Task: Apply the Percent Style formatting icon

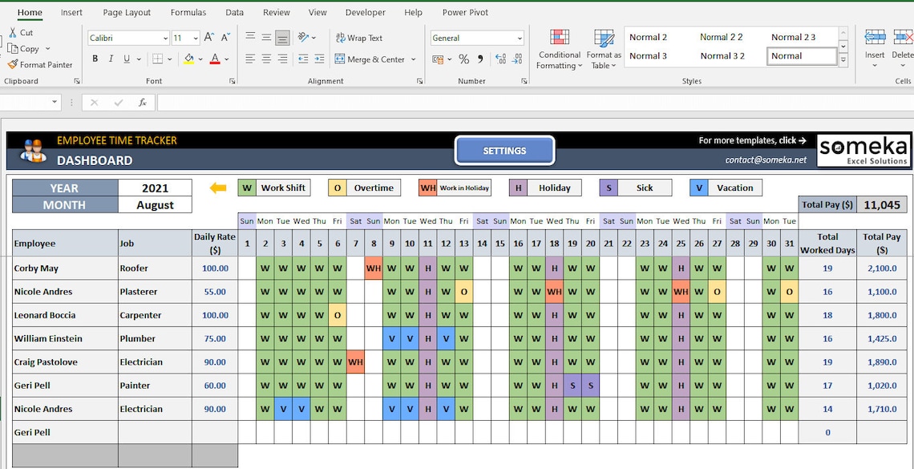Action: click(x=462, y=59)
